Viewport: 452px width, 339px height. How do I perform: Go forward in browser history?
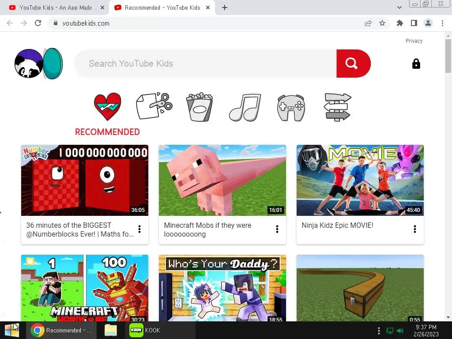click(24, 23)
